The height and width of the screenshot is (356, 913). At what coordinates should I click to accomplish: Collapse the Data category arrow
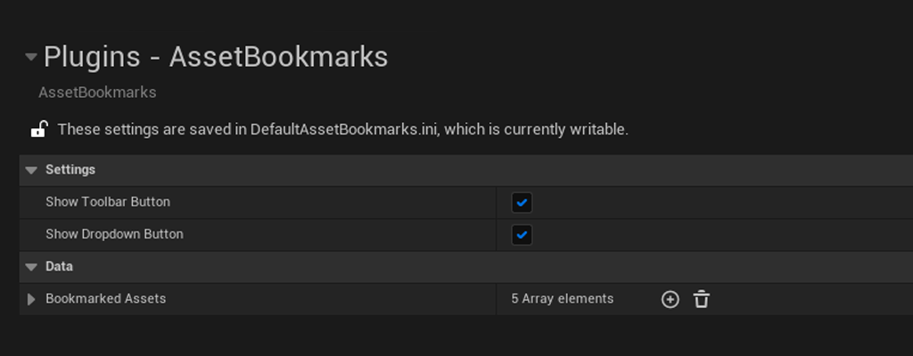[x=31, y=267]
